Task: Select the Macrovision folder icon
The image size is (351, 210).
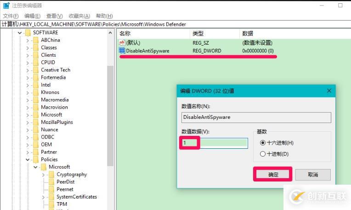Action: tap(35, 107)
